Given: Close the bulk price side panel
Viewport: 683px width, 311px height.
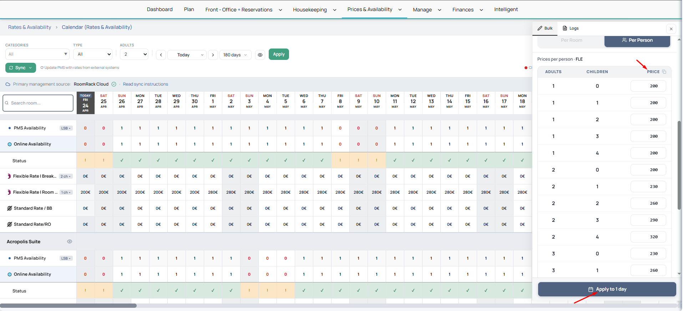Looking at the screenshot, I should click(x=671, y=29).
